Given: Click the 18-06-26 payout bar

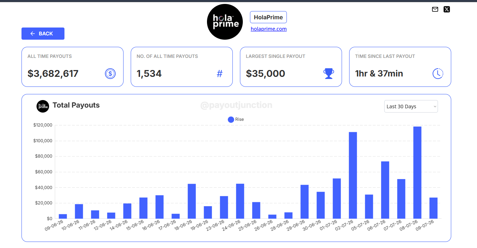Looking at the screenshot, I should 192,201.
